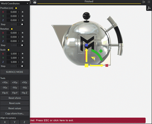152x124 pixels.
Task: Toggle the Scale Step switch
Action: [x=22, y=66]
